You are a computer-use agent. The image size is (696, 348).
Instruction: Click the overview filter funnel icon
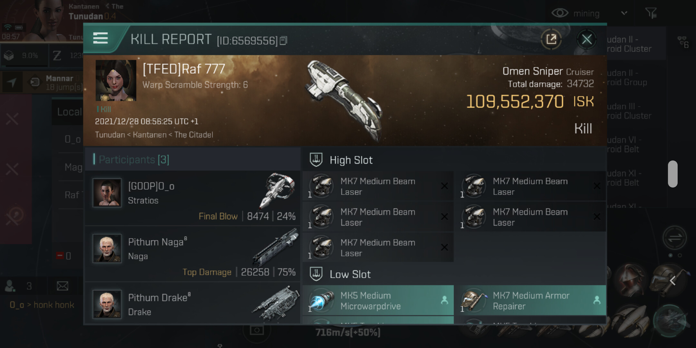pyautogui.click(x=651, y=13)
